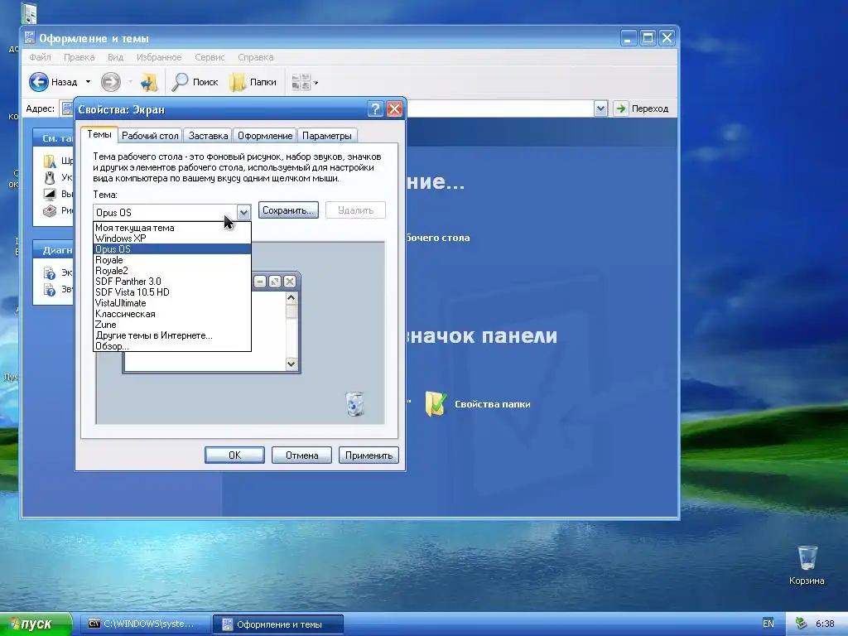Open the Свойства папки link
This screenshot has width=848, height=636.
pyautogui.click(x=492, y=404)
